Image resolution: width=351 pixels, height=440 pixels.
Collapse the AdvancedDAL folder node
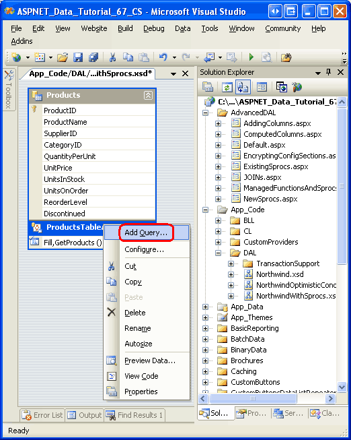(205, 113)
